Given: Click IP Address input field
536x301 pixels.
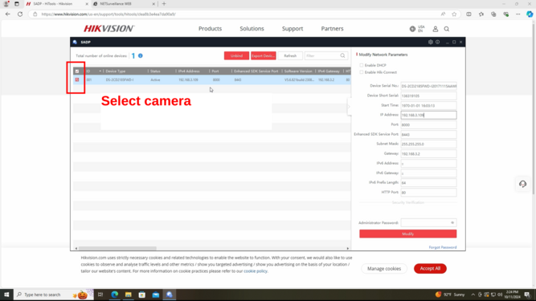Looking at the screenshot, I should [x=428, y=115].
